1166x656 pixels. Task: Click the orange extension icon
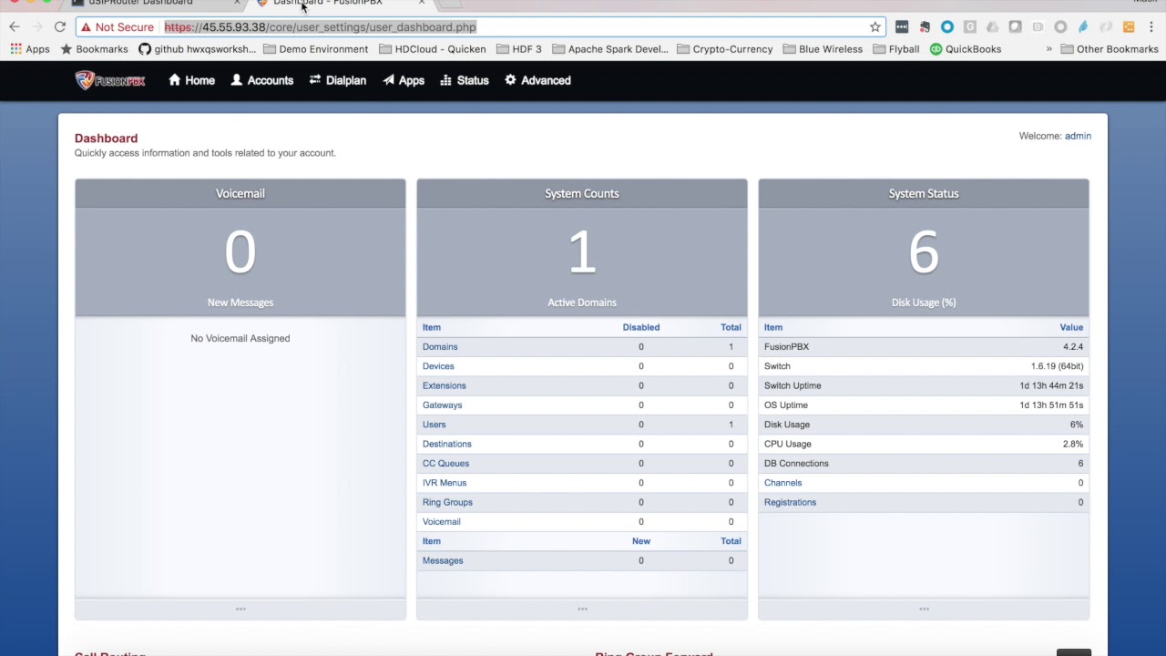pyautogui.click(x=1129, y=27)
